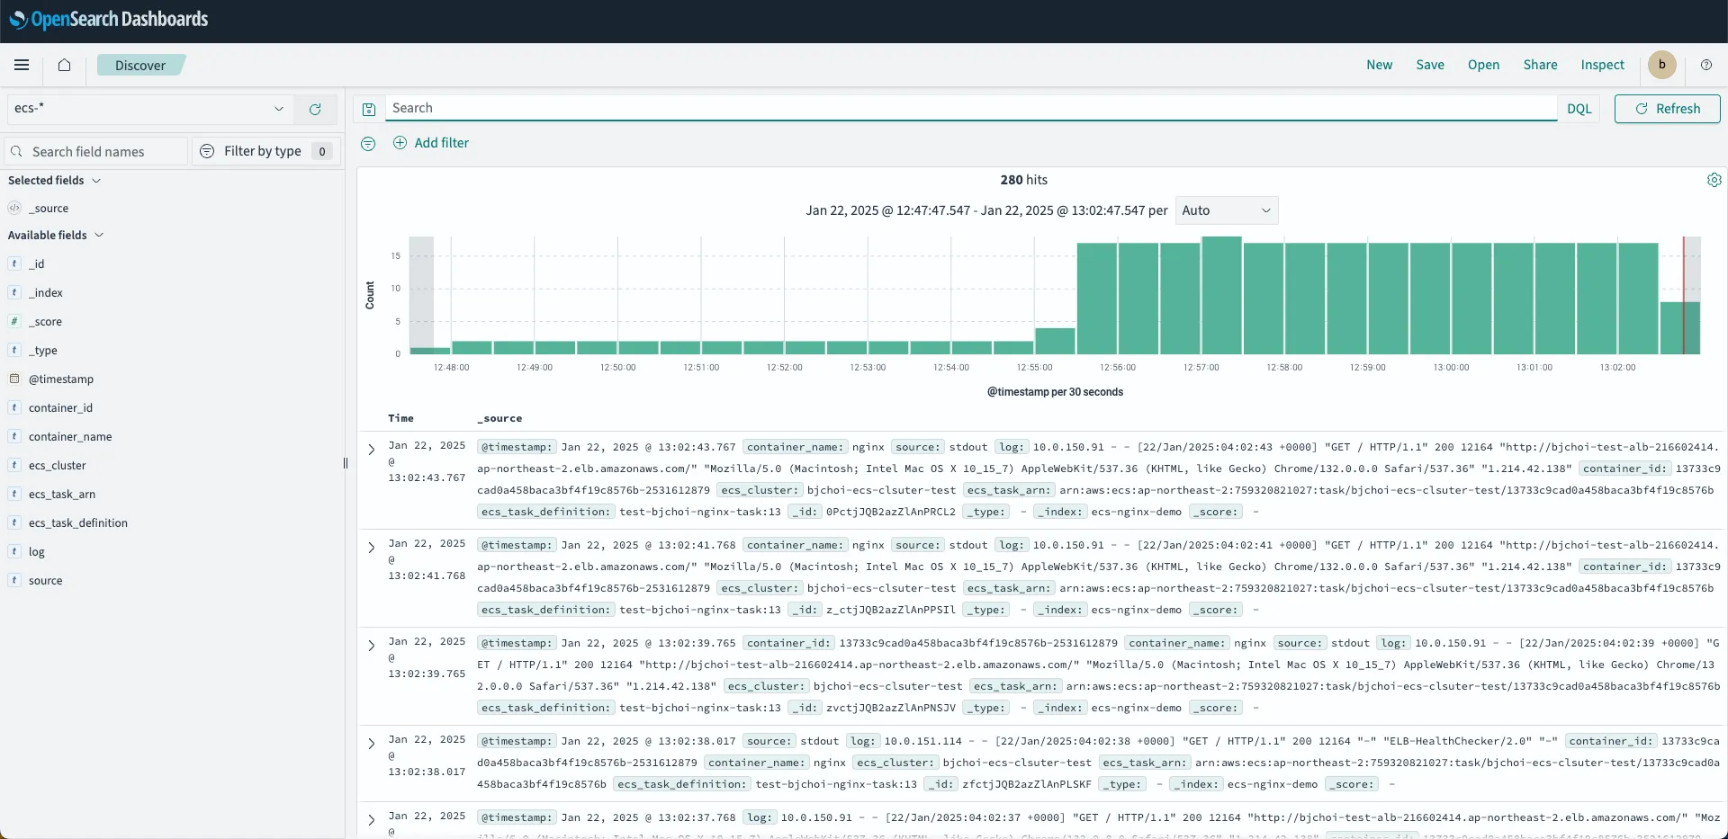This screenshot has width=1728, height=839.
Task: Open the Inspect menu item
Action: [1602, 65]
